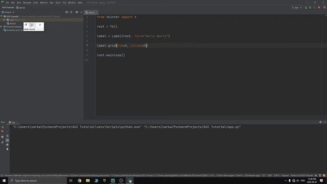Click the Windows Defender status bar message

132,176
